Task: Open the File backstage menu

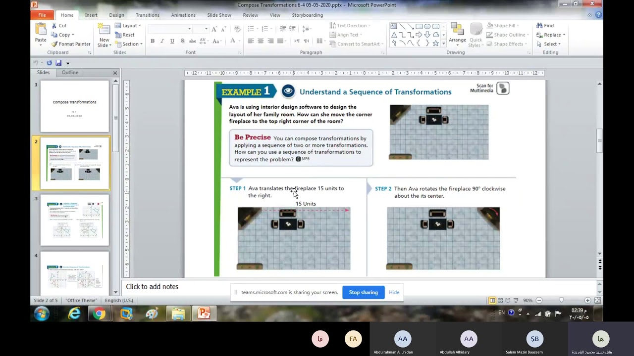Action: coord(42,15)
